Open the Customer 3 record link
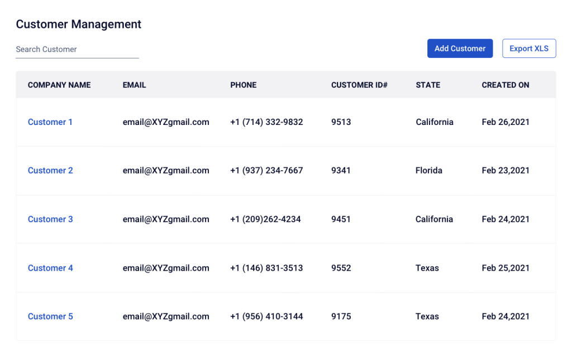 point(50,219)
